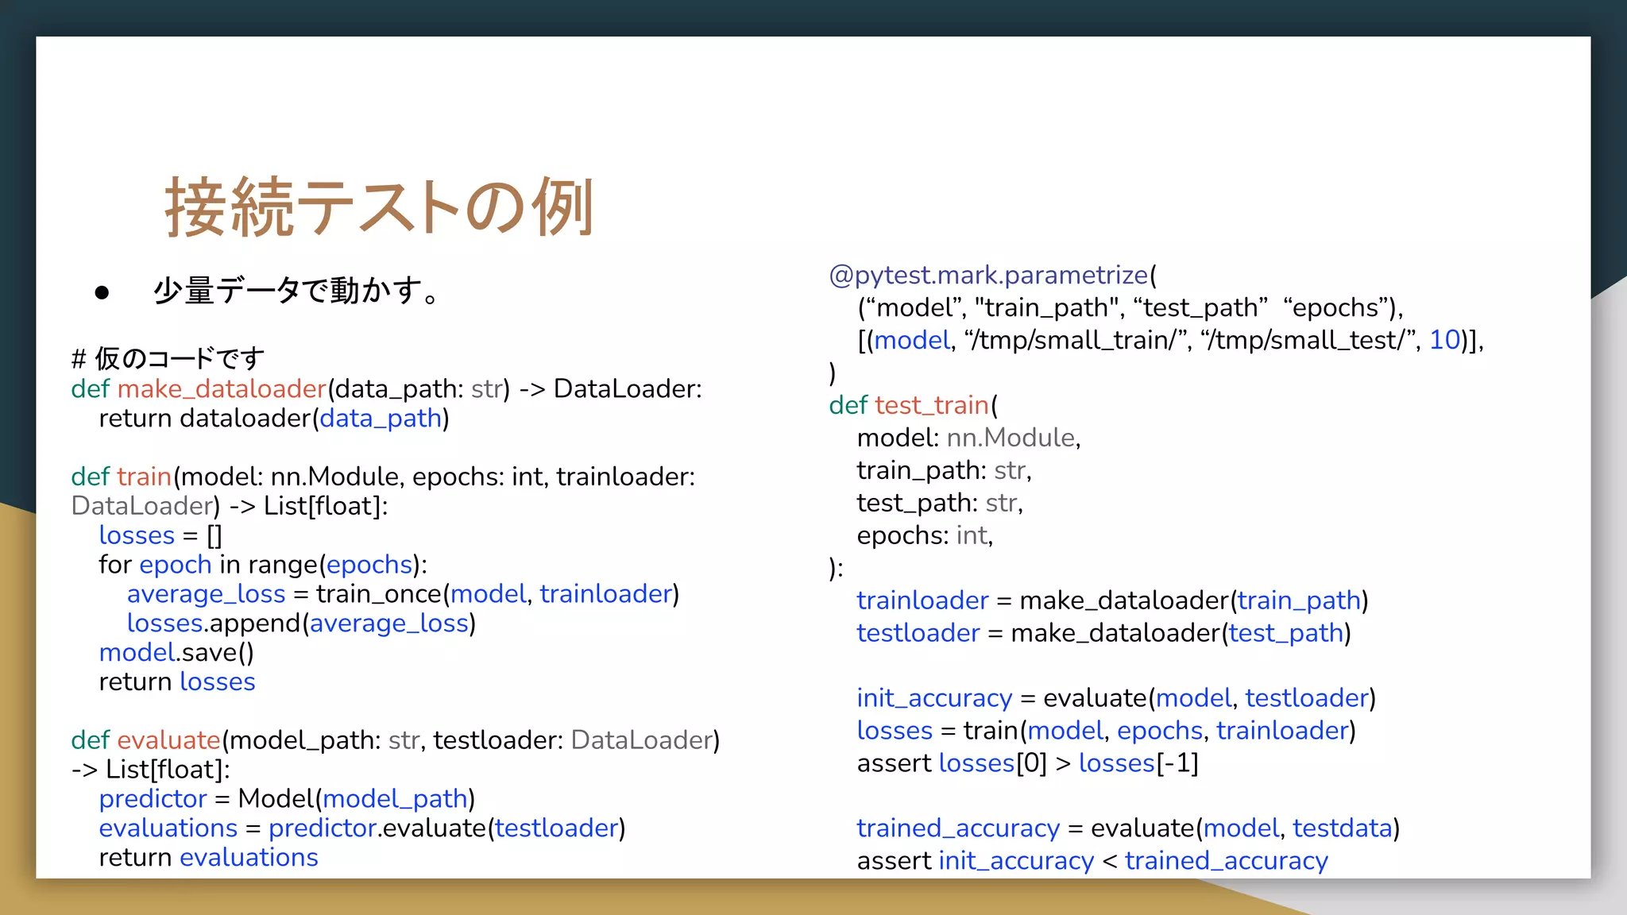This screenshot has width=1627, height=915.
Task: Click the DataLoader) -> List[float]: line
Action: coord(230,506)
